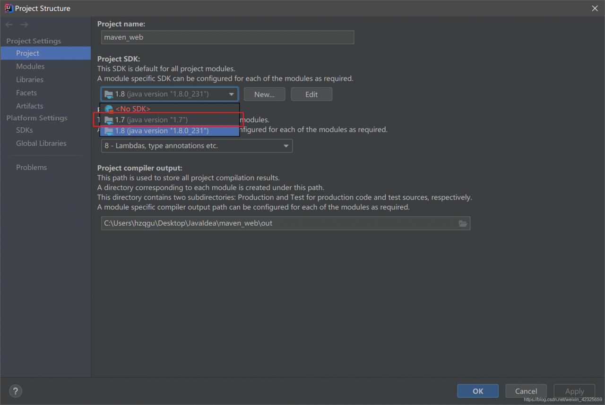This screenshot has width=605, height=405.
Task: Close the Project Structure dialog
Action: 595,8
